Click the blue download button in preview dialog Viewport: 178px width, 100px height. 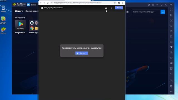point(81,53)
